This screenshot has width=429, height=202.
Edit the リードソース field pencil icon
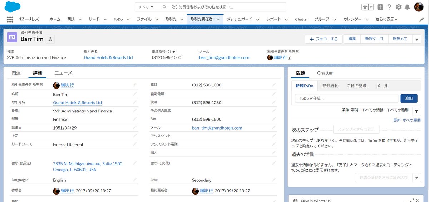pyautogui.click(x=135, y=144)
